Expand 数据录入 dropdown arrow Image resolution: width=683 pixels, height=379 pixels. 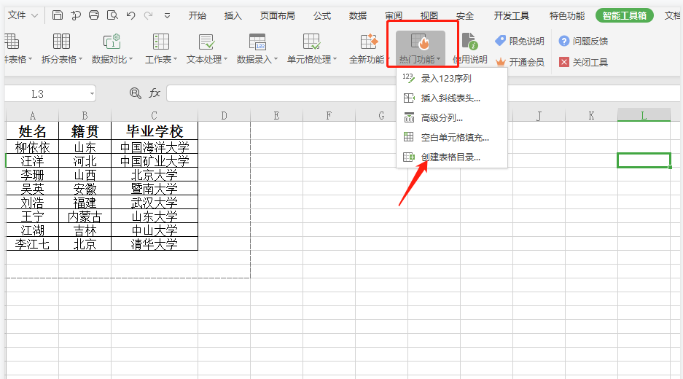click(276, 59)
